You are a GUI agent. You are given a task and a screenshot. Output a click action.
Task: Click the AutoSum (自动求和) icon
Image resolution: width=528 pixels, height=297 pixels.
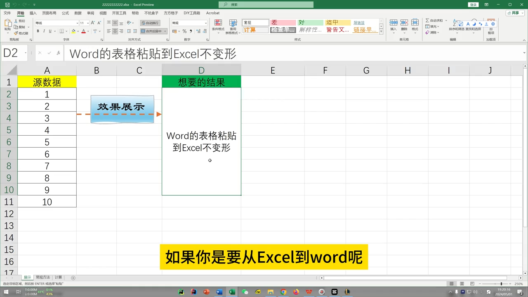(427, 21)
